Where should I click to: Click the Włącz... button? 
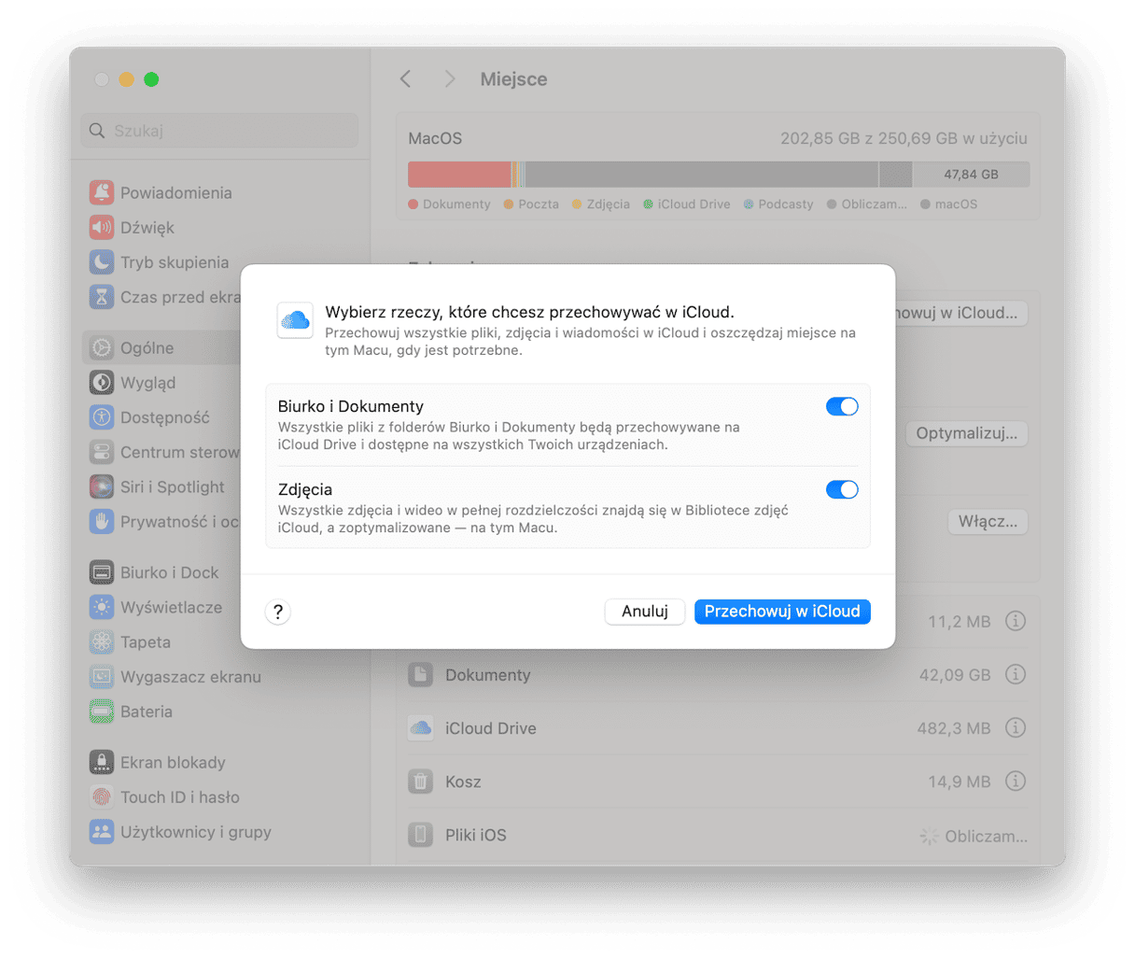pos(988,521)
